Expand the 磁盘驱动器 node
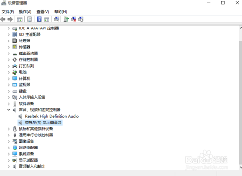The image size is (242, 176). click(9, 54)
